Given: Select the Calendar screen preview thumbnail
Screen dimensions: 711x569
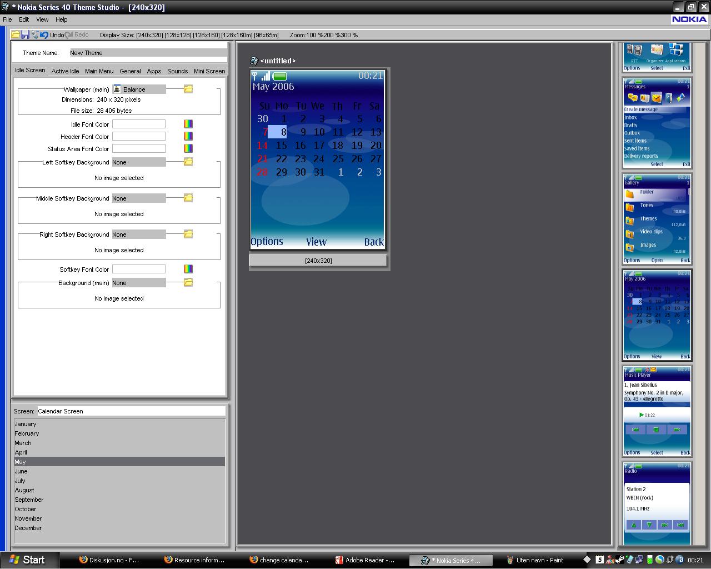Looking at the screenshot, I should coord(657,315).
